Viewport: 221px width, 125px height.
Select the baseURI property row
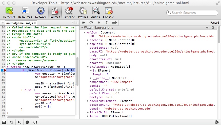tap(152, 51)
